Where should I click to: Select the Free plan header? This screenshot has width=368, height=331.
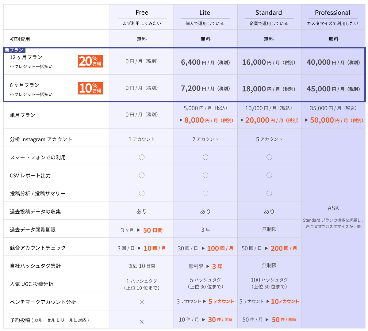142,13
